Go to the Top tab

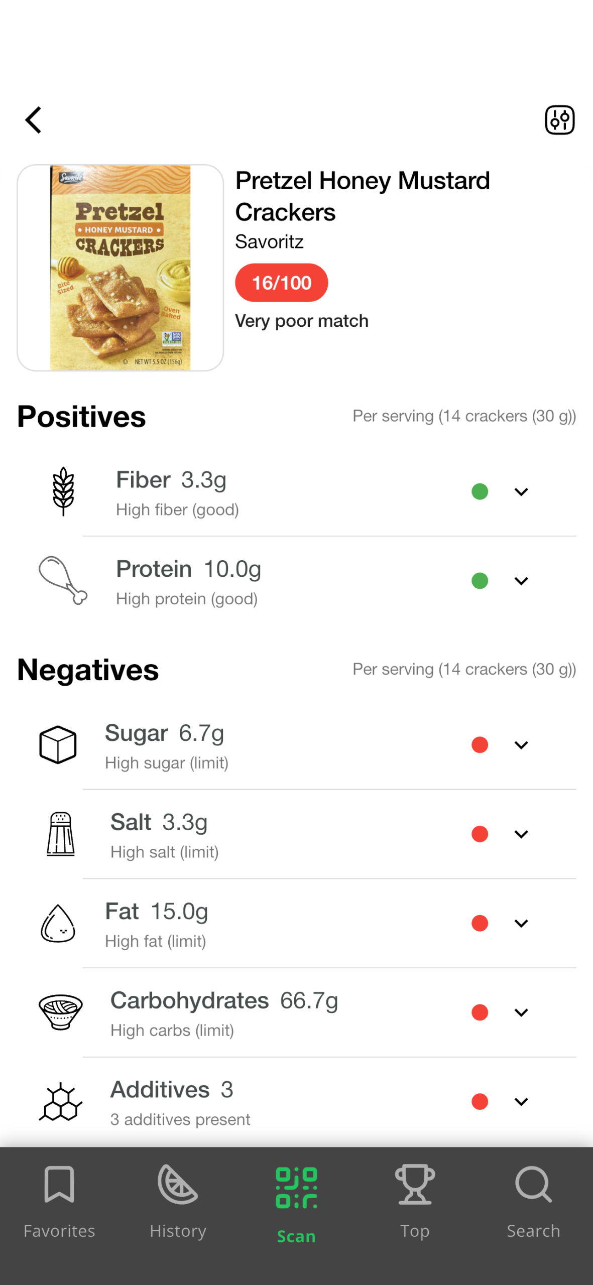click(x=415, y=1202)
